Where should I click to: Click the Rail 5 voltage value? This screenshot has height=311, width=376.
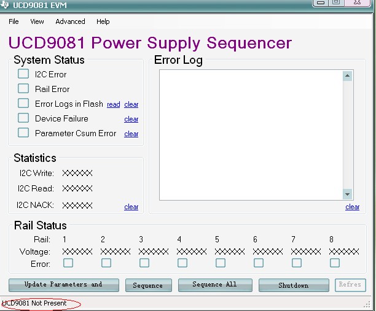(x=230, y=251)
